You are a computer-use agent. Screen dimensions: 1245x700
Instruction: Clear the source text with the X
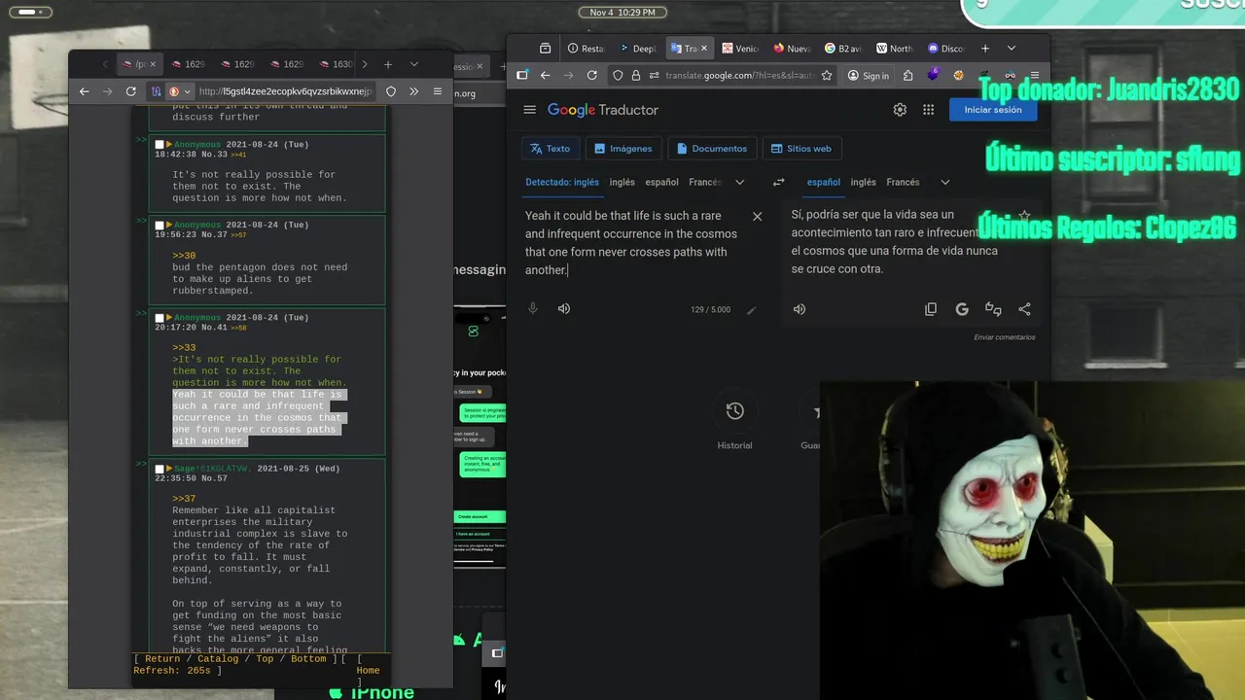click(757, 216)
